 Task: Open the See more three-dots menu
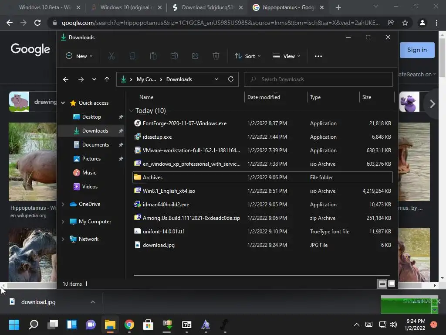(318, 56)
